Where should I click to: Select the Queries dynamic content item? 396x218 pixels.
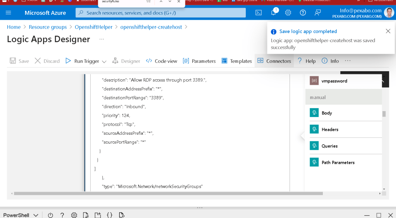343,146
